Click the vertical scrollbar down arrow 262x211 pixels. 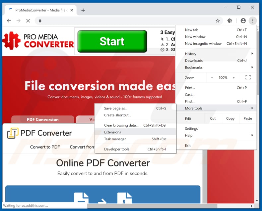(x=257, y=201)
